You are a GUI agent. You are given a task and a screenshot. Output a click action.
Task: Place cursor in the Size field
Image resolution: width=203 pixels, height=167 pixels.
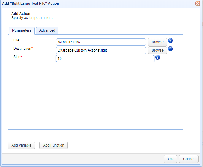pyautogui.click(x=105, y=59)
